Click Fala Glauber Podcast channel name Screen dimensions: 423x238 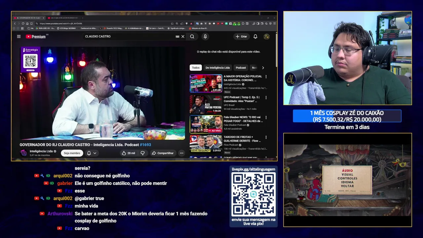coord(235,125)
